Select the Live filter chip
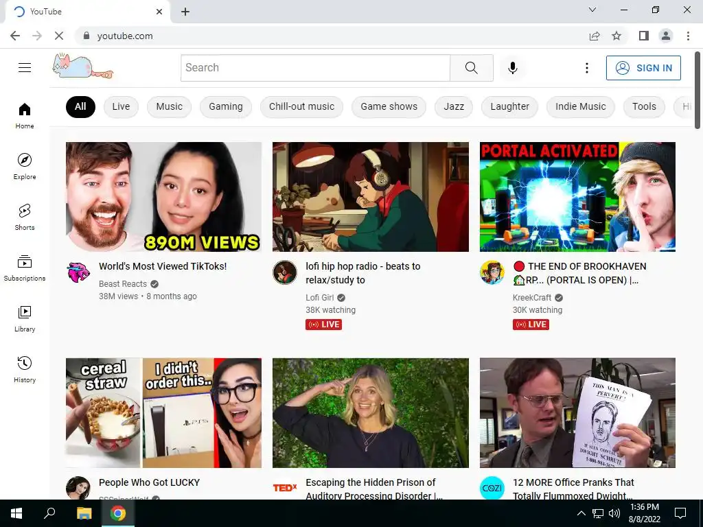Viewport: 703px width, 527px height. [121, 106]
